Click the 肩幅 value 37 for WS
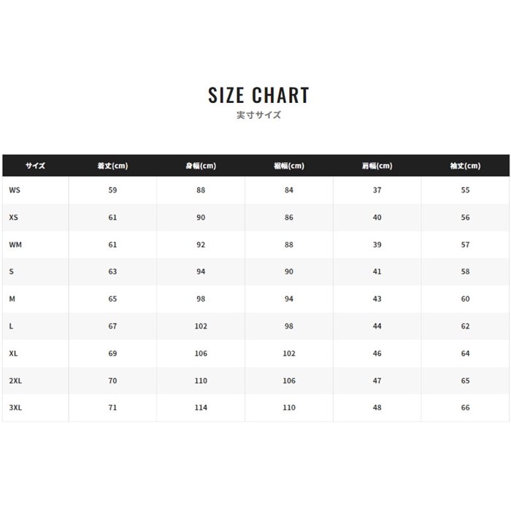The height and width of the screenshot is (511, 511). [x=377, y=190]
